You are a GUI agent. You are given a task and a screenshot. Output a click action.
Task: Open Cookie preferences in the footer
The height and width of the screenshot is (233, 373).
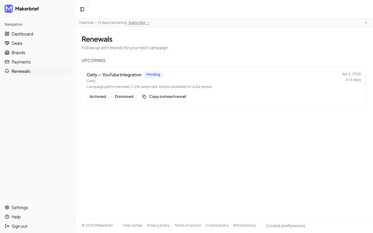pyautogui.click(x=286, y=225)
